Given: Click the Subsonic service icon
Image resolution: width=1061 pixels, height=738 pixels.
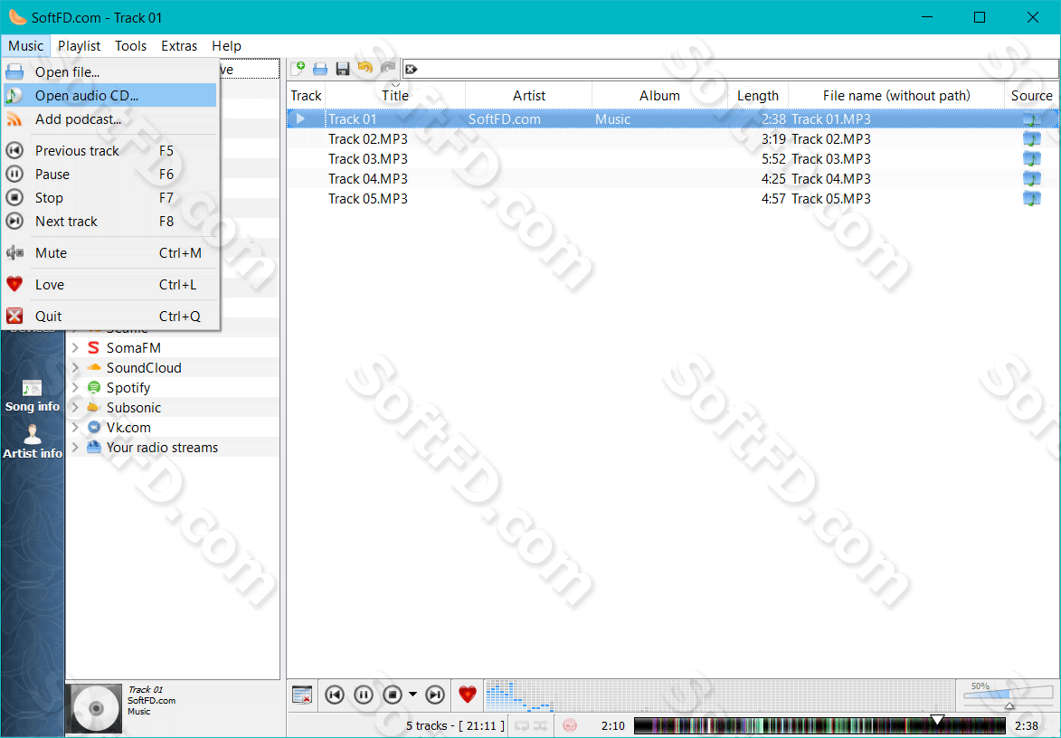Looking at the screenshot, I should pos(94,407).
